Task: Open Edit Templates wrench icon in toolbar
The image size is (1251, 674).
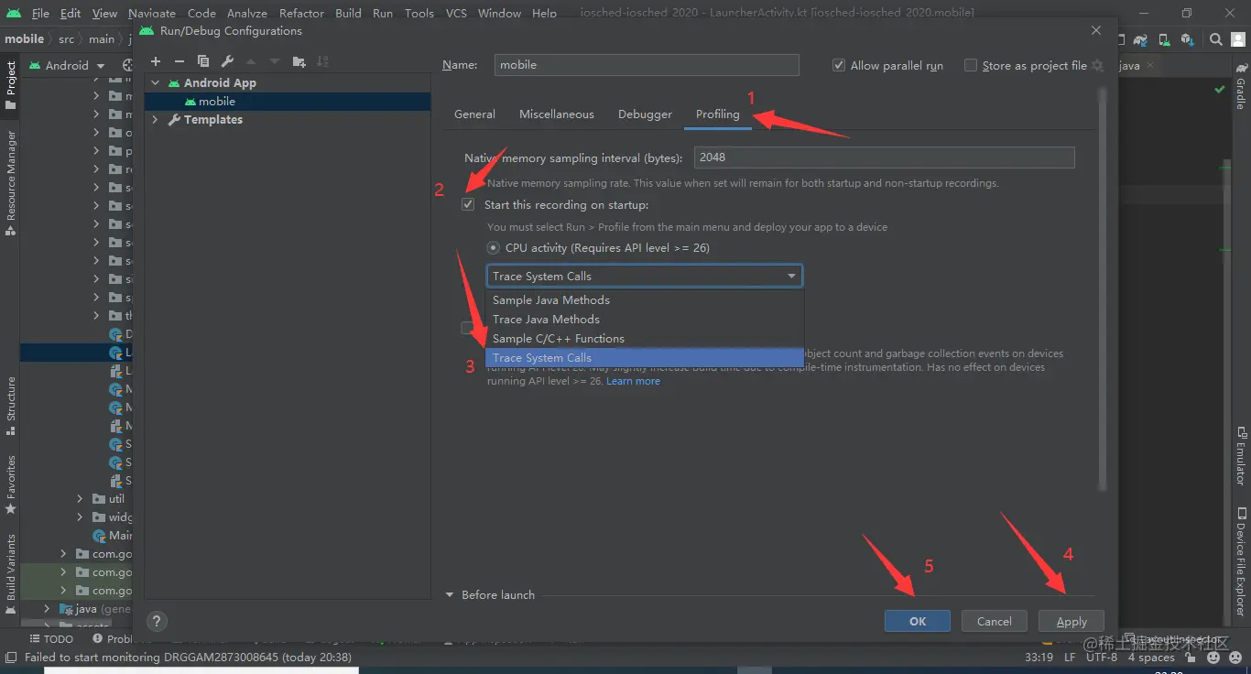Action: [227, 61]
